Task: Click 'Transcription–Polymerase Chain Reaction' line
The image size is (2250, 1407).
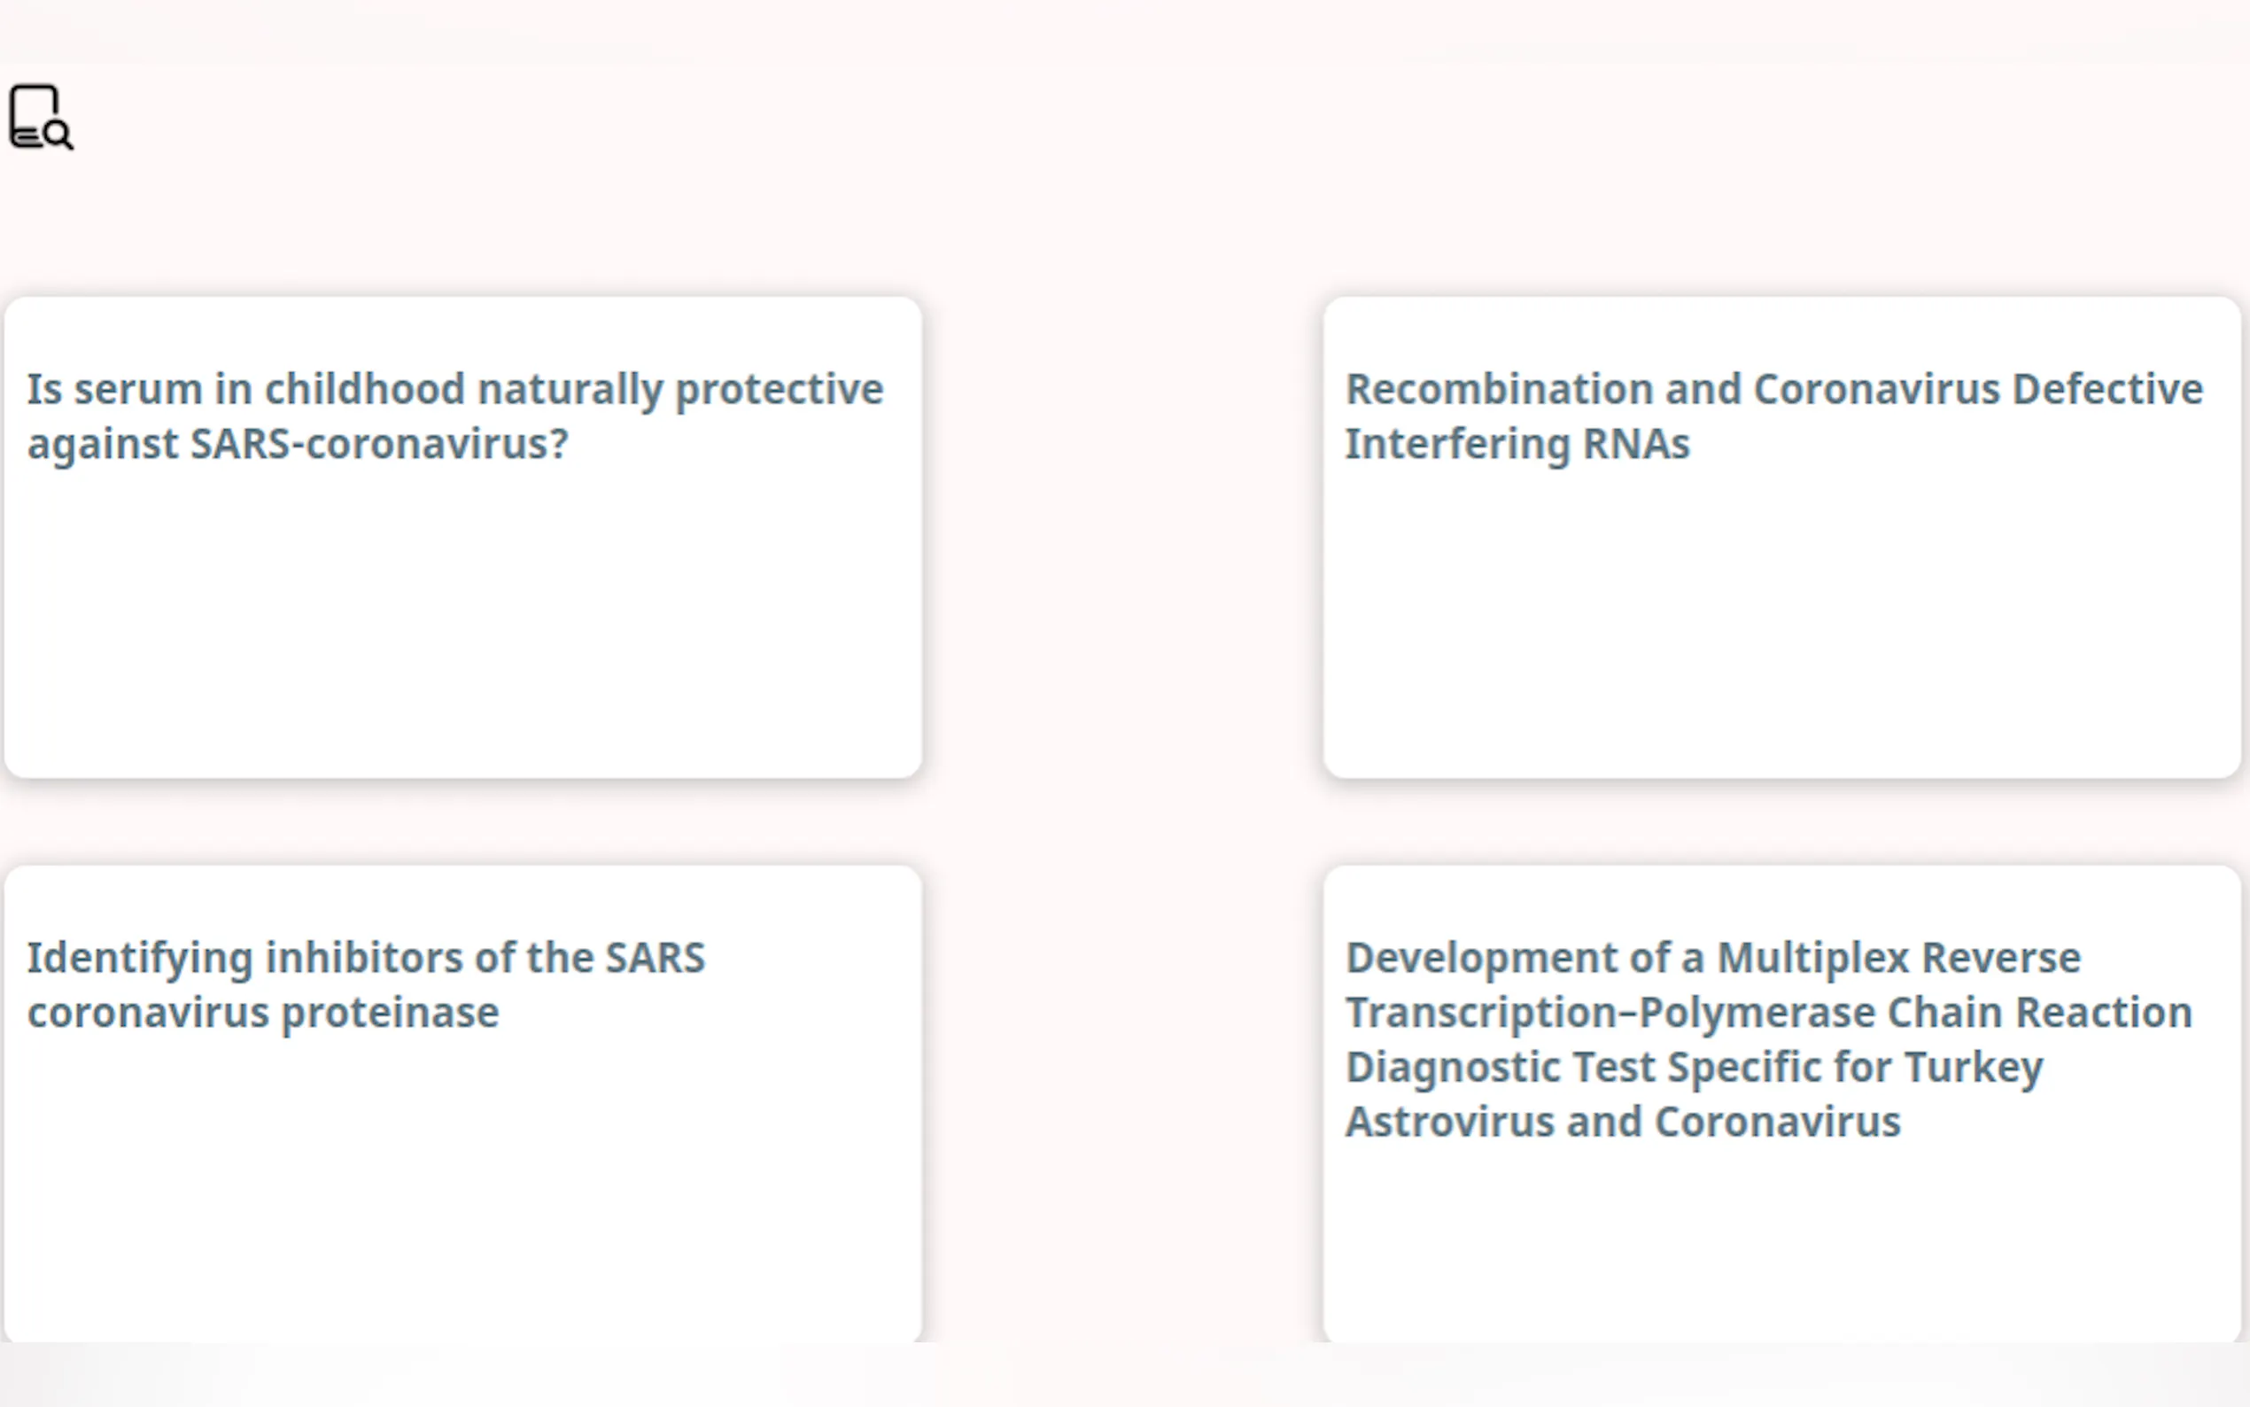Action: point(1768,1013)
